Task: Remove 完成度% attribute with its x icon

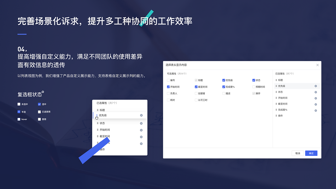Action: pyautogui.click(x=316, y=110)
